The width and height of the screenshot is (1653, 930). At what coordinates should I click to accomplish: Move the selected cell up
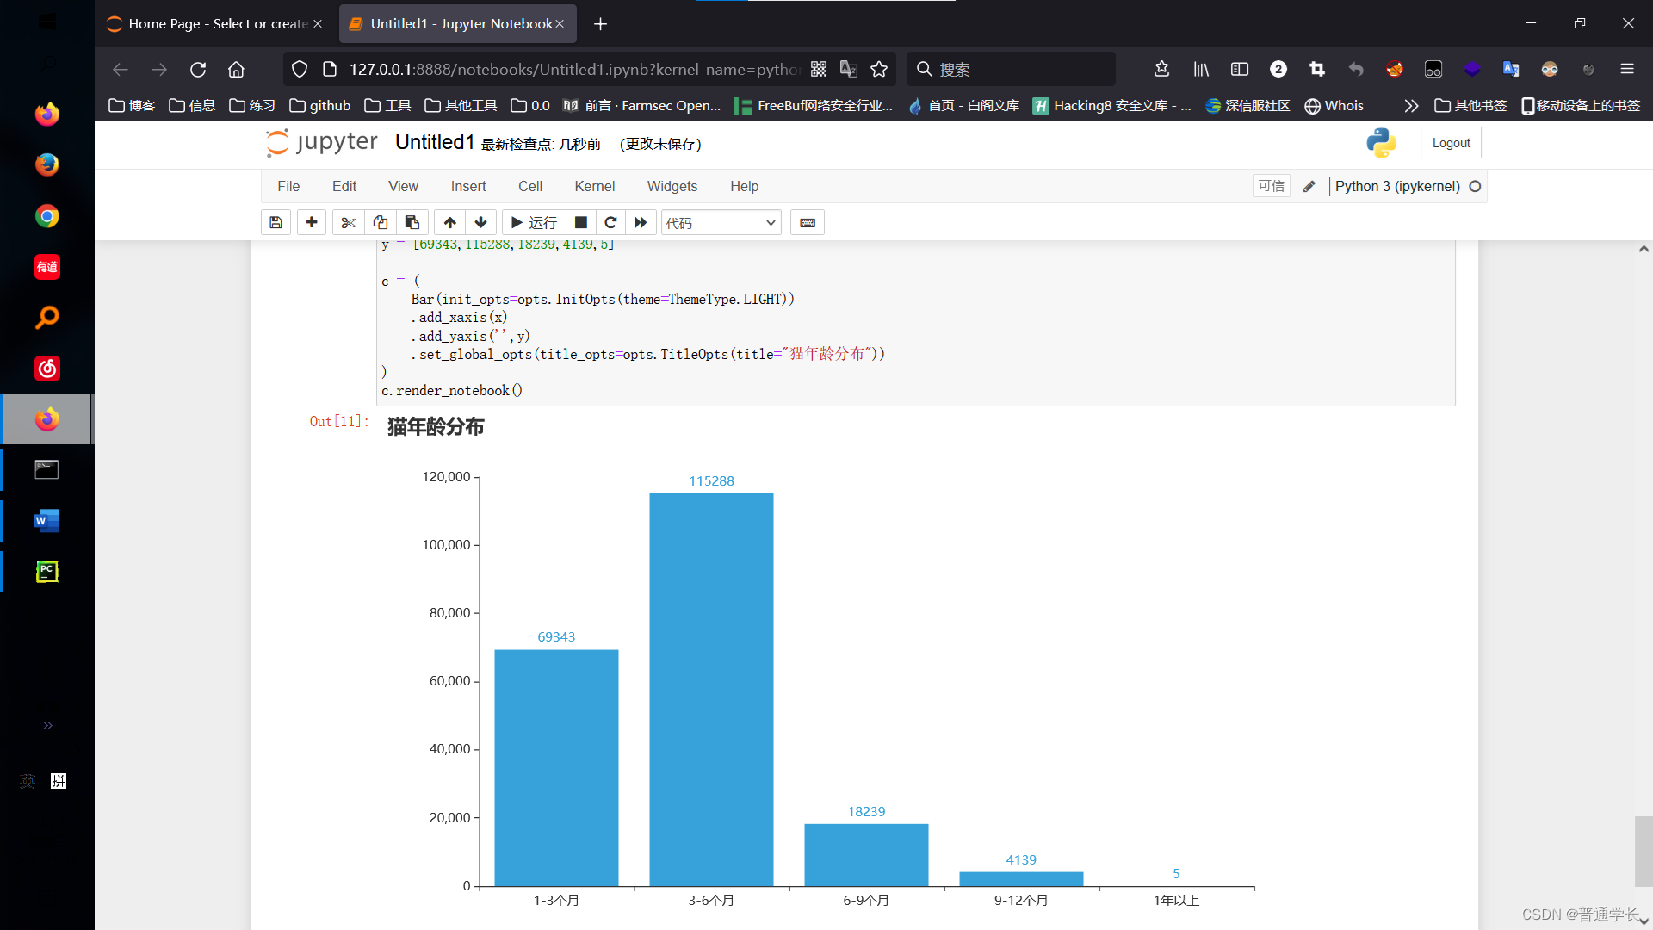449,222
